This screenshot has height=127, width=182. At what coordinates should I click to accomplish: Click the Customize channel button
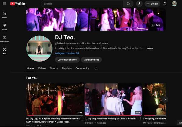tap(67, 60)
